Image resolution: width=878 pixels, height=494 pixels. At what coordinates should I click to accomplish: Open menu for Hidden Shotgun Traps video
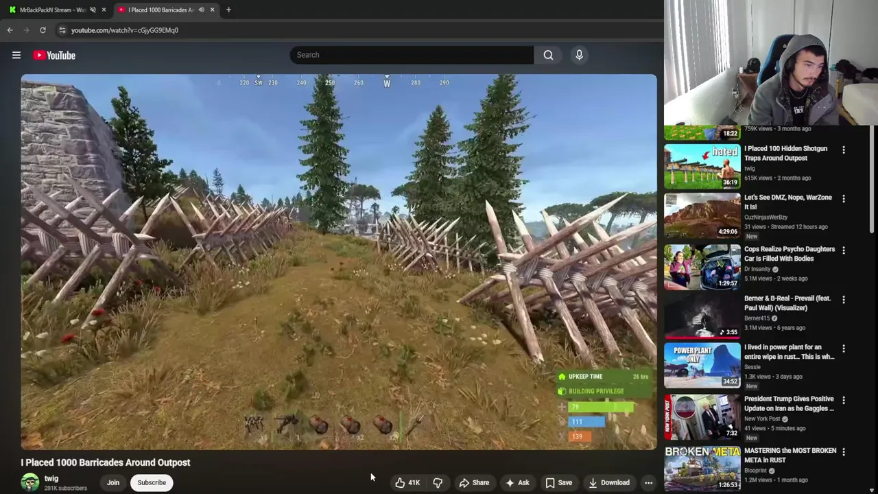tap(844, 150)
